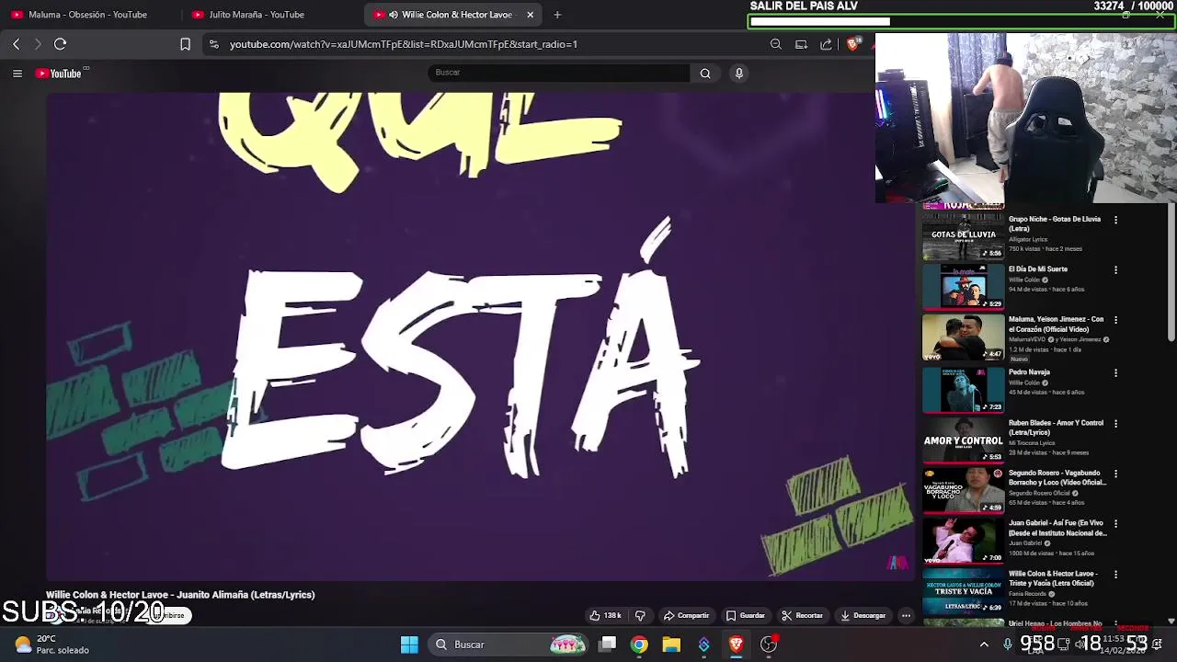Screen dimensions: 1177x662
Task: Open the Windows Start menu
Action: 409,645
